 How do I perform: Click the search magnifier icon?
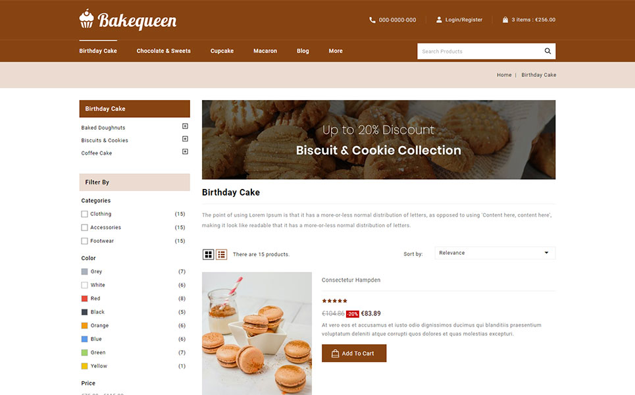tap(547, 51)
